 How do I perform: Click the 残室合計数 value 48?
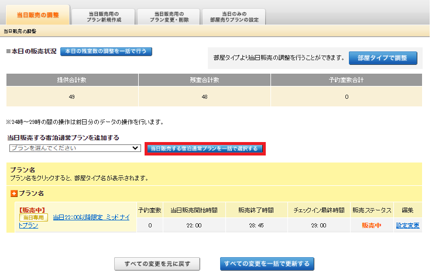[204, 96]
